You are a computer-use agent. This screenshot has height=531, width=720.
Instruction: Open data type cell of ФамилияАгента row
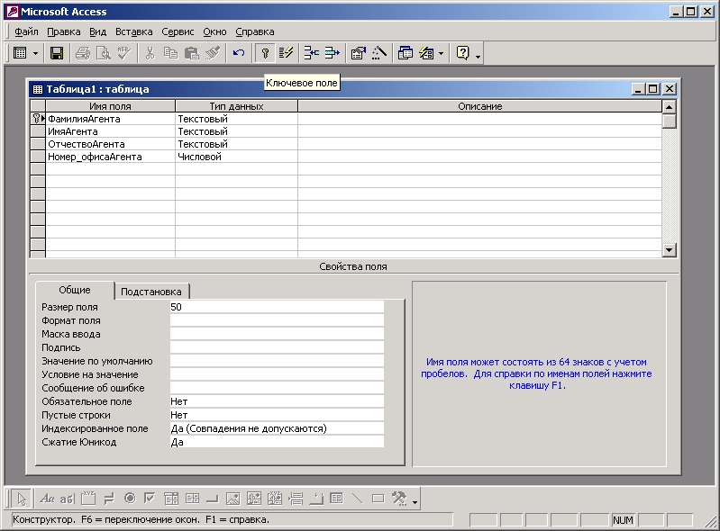click(236, 119)
